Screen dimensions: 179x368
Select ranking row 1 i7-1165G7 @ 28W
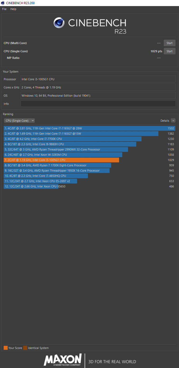click(89, 128)
